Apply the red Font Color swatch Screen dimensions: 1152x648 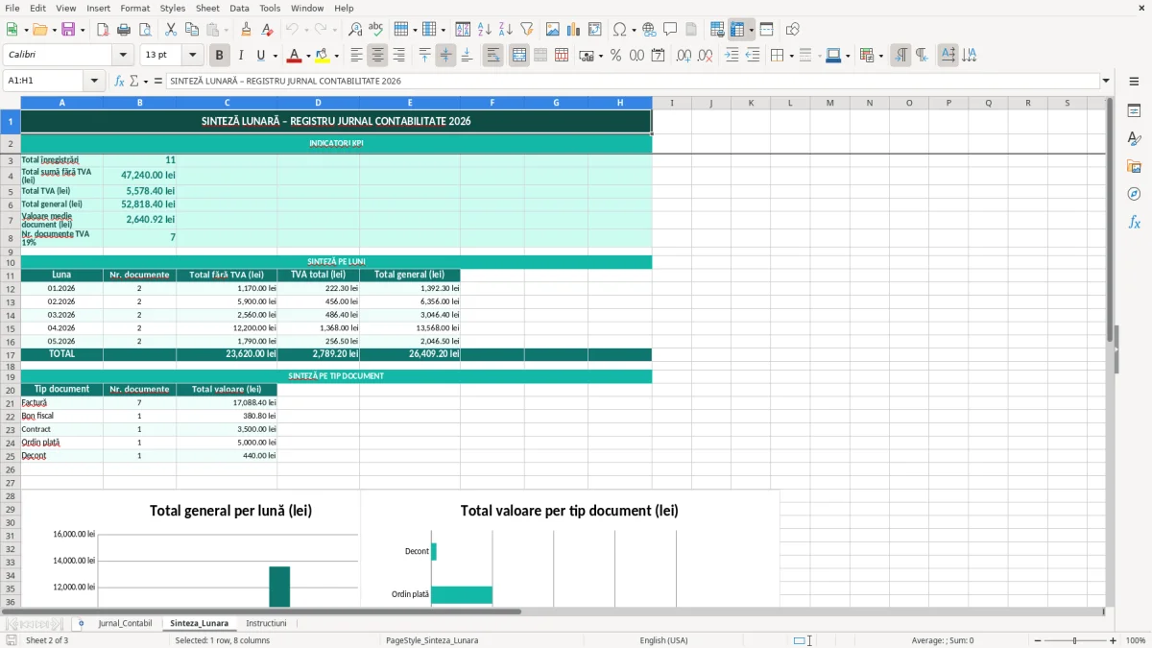click(x=295, y=56)
